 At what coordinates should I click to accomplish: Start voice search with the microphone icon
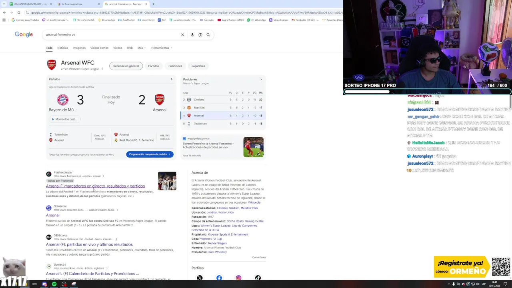[x=192, y=35]
